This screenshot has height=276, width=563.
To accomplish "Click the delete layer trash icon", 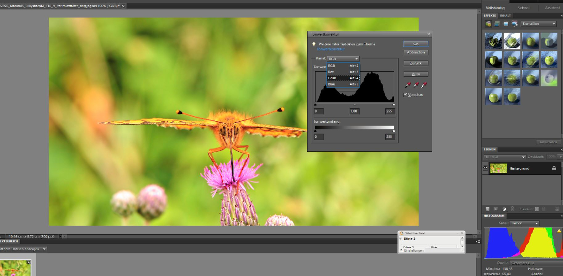I will (556, 209).
